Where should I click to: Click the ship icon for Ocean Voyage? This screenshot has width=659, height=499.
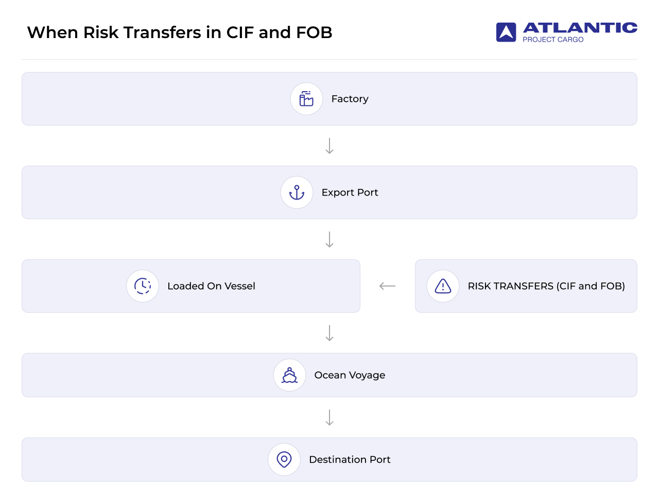(289, 375)
